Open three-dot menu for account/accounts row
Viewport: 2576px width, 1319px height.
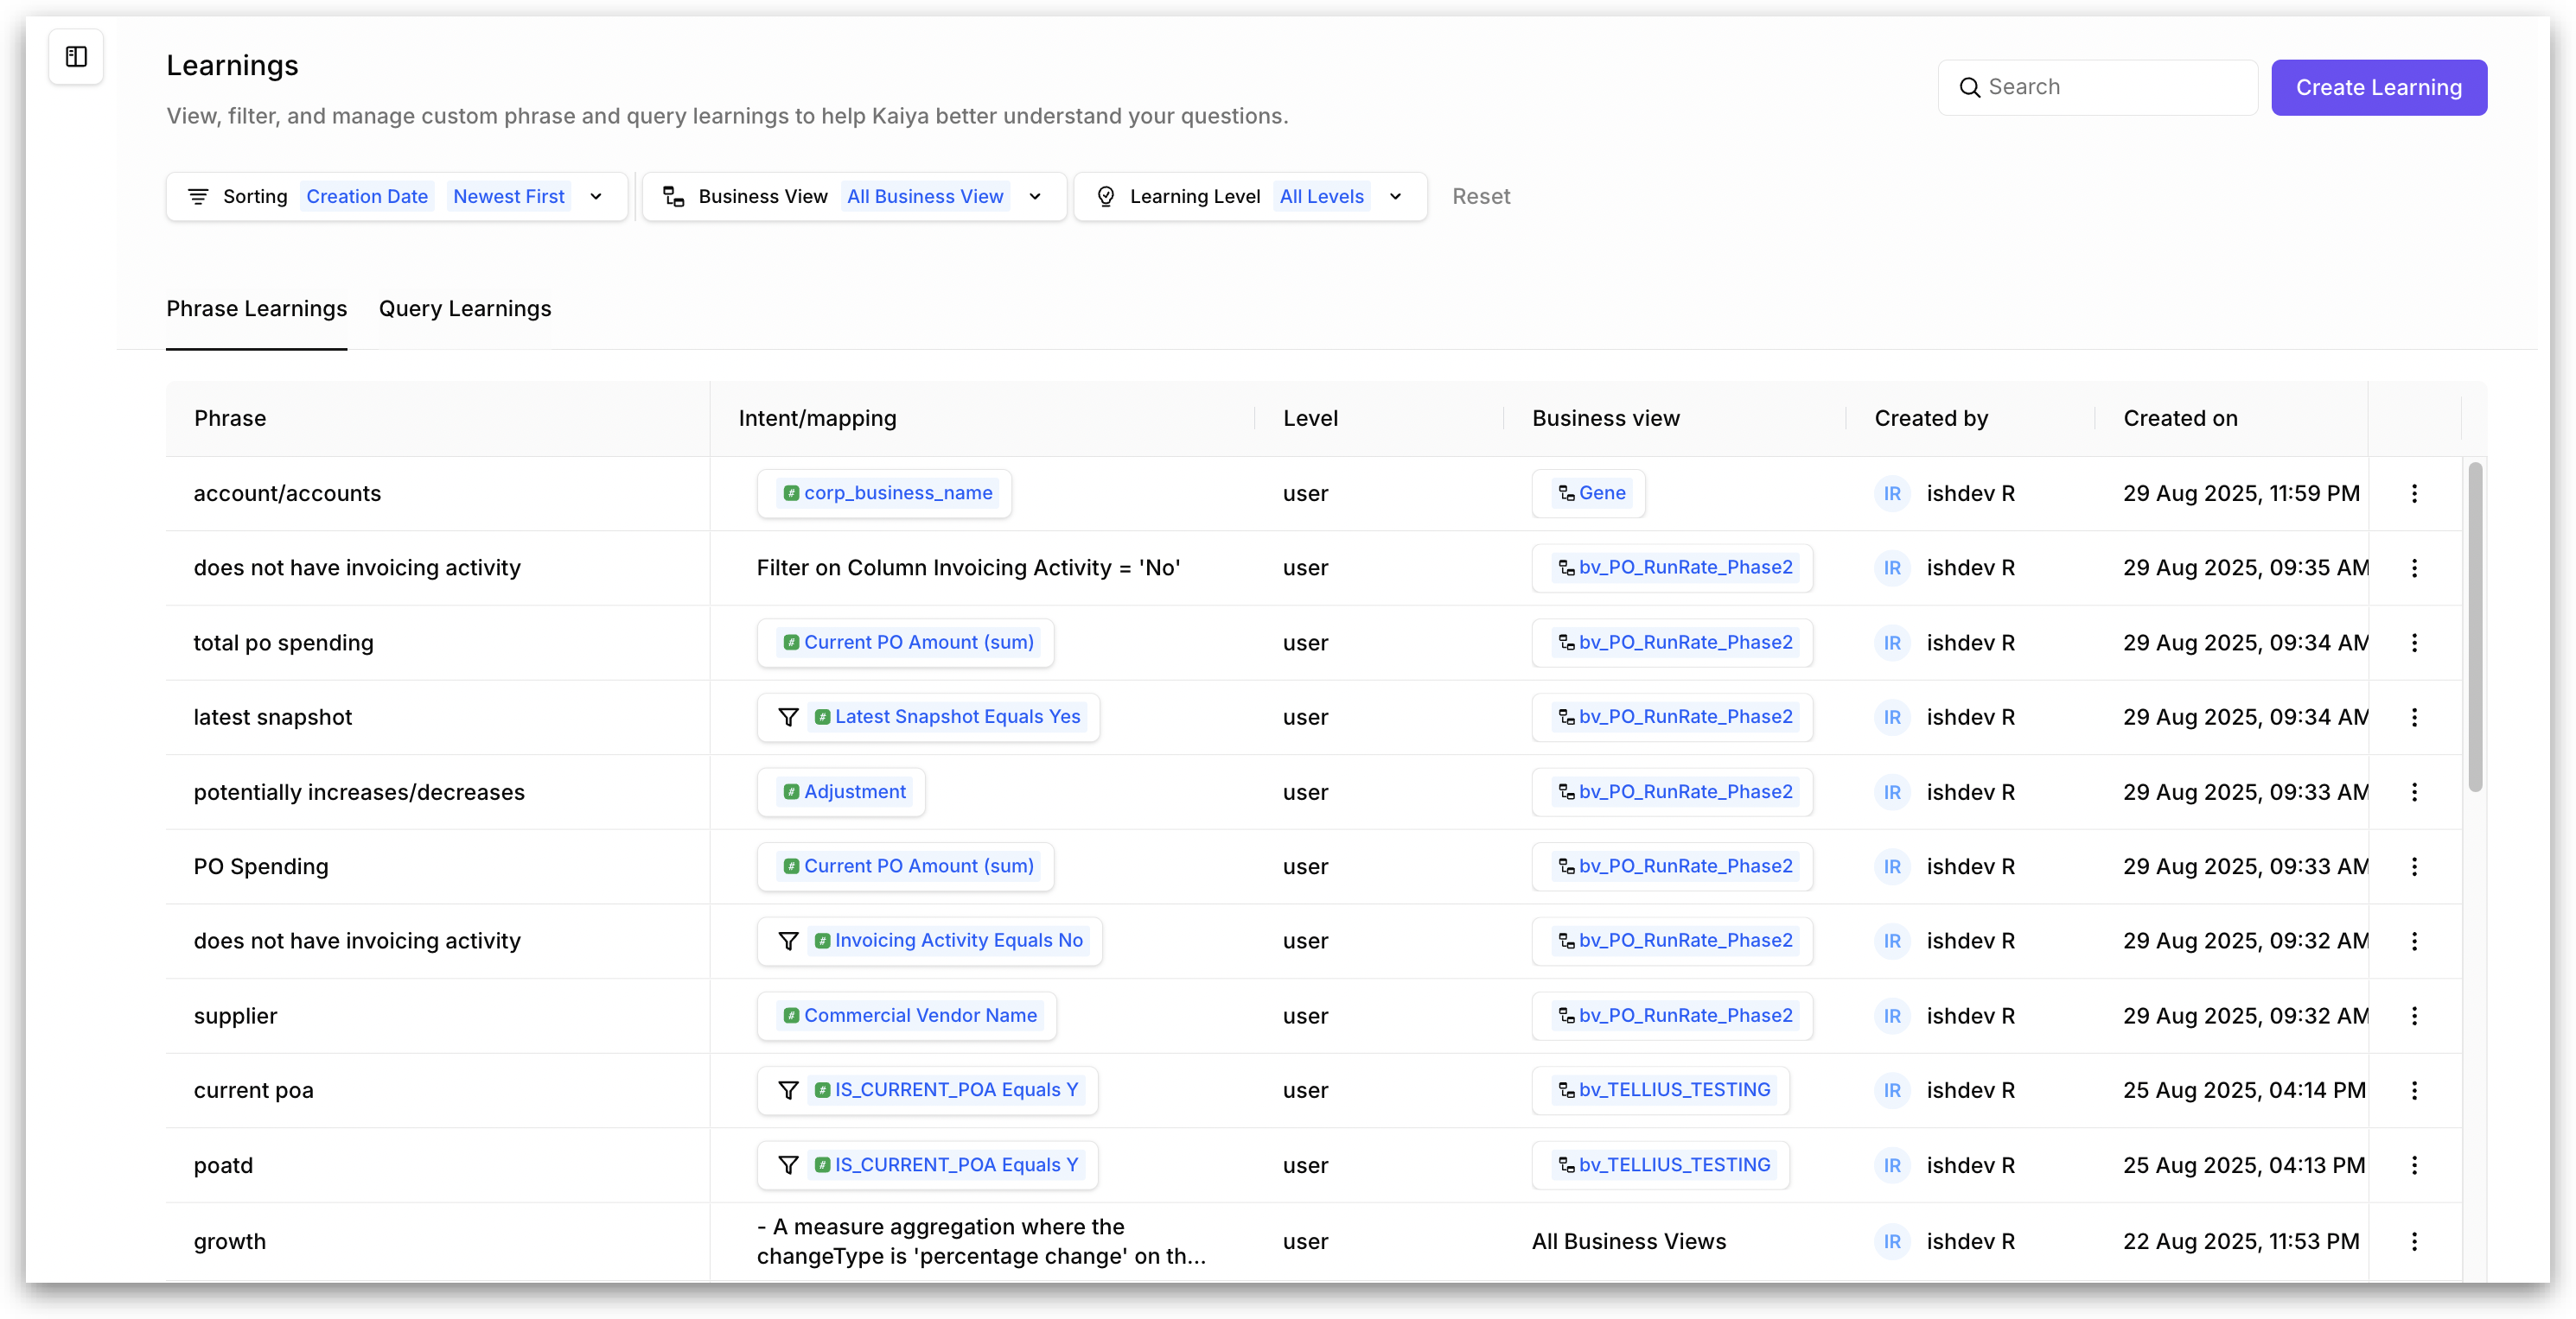tap(2414, 493)
